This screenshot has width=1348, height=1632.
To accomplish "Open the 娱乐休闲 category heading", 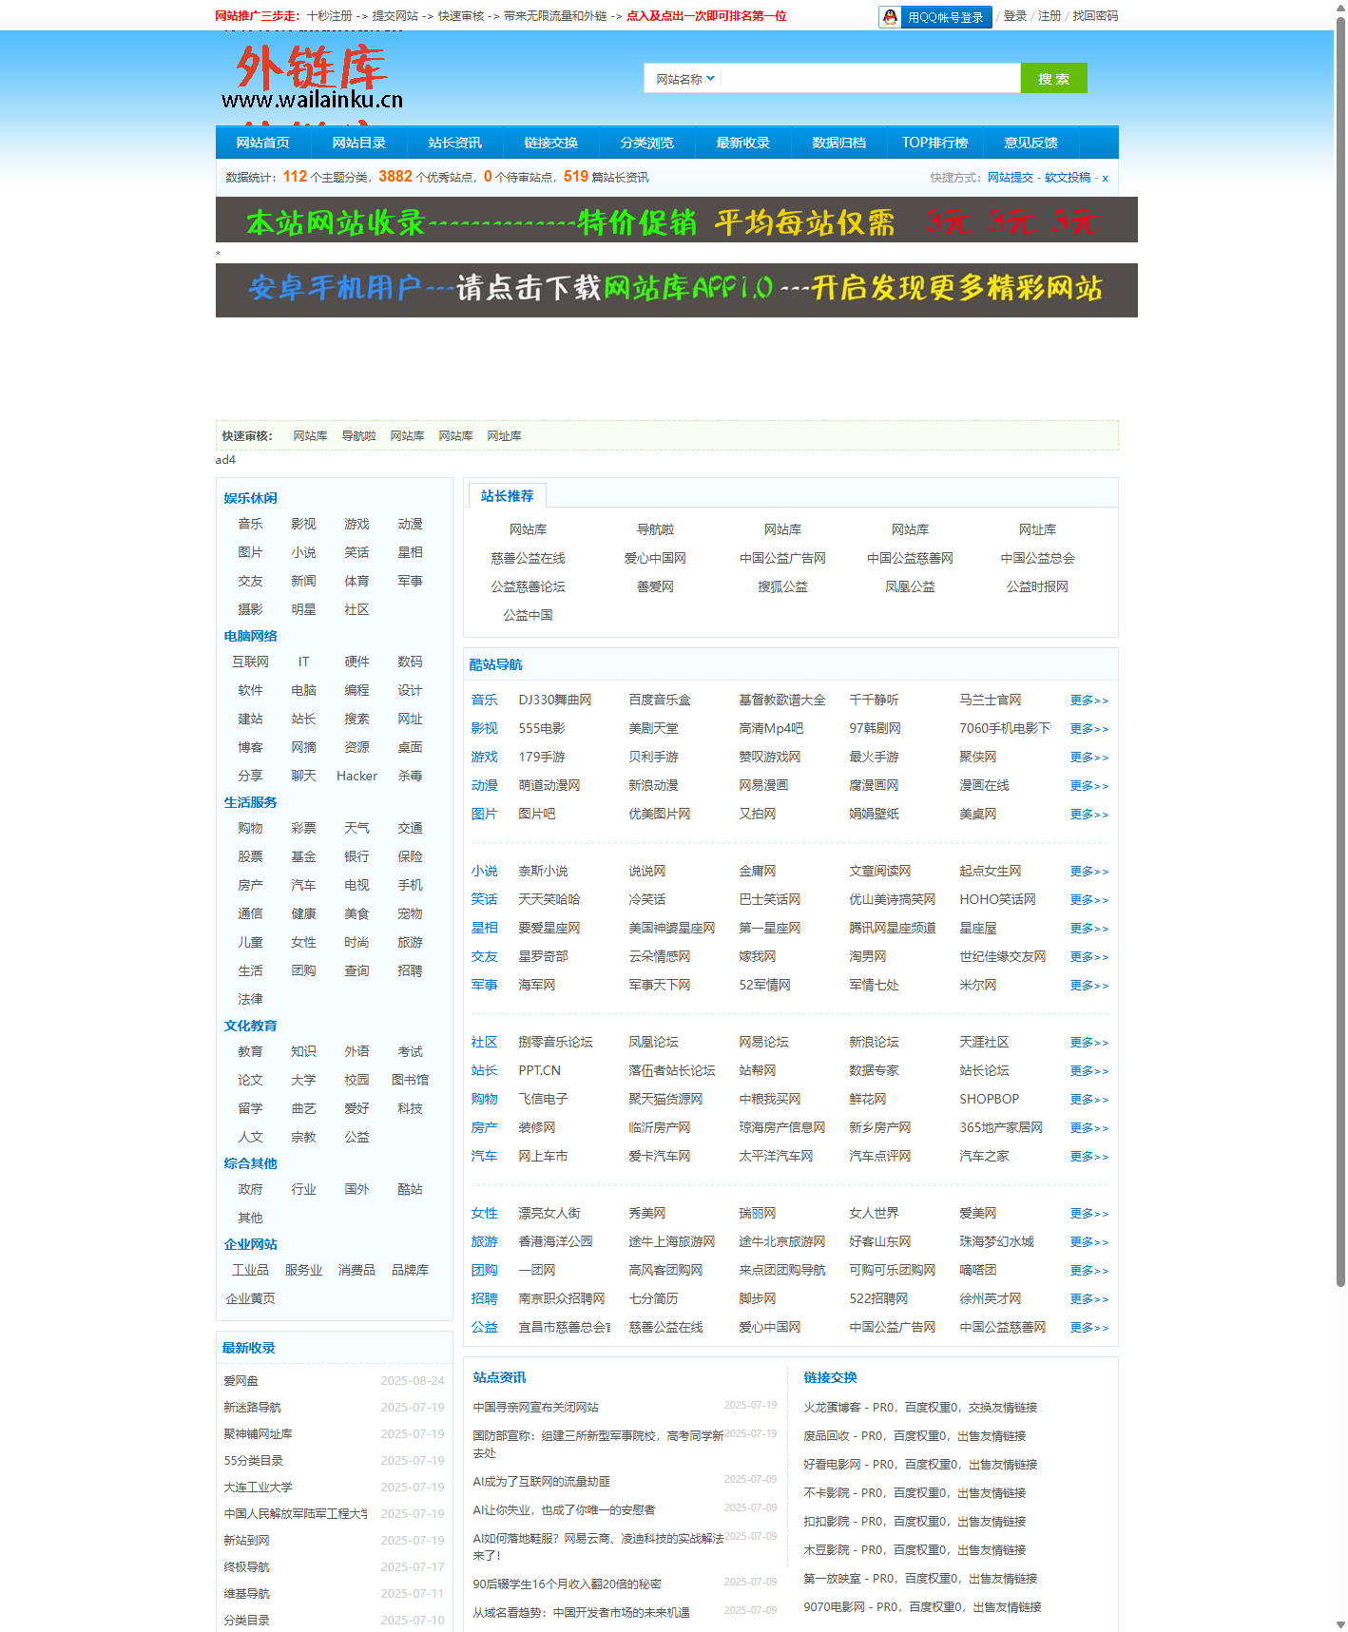I will pyautogui.click(x=250, y=498).
